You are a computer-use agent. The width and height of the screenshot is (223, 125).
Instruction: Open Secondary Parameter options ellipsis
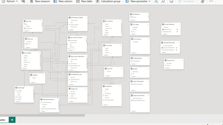178,43
